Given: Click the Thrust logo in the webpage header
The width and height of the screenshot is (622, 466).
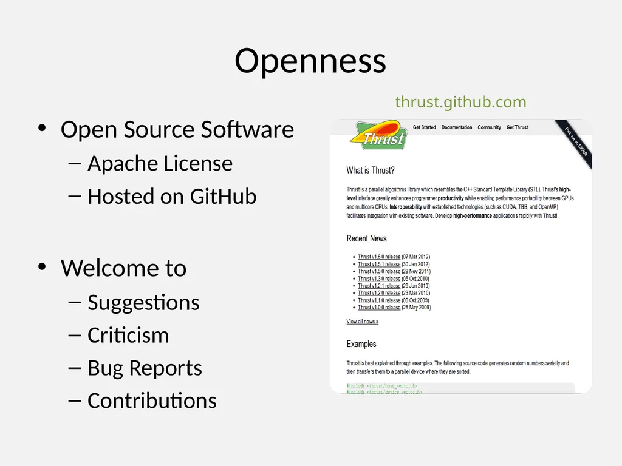Looking at the screenshot, I should tap(379, 135).
